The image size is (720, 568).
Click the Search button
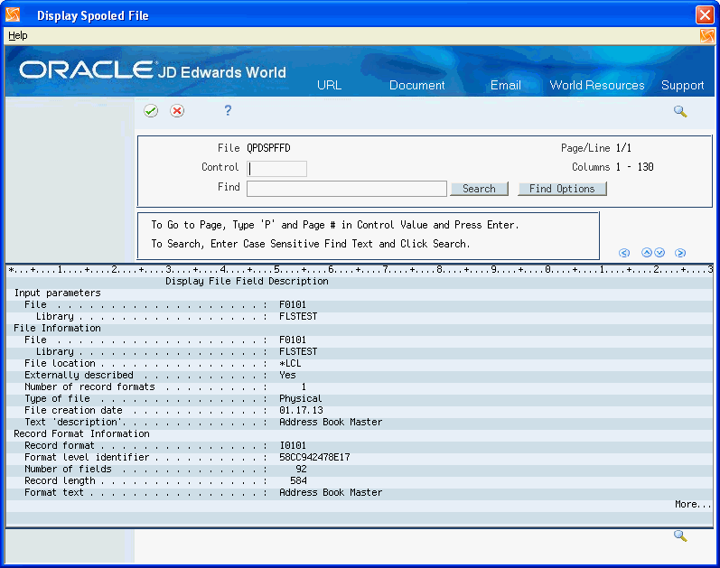(x=479, y=189)
